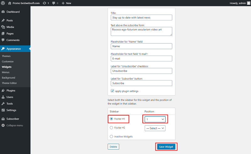Open the Dashboard gauge icon
251x154 pixels.
pyautogui.click(x=3, y=12)
